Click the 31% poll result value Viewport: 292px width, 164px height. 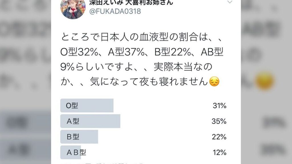coord(219,106)
